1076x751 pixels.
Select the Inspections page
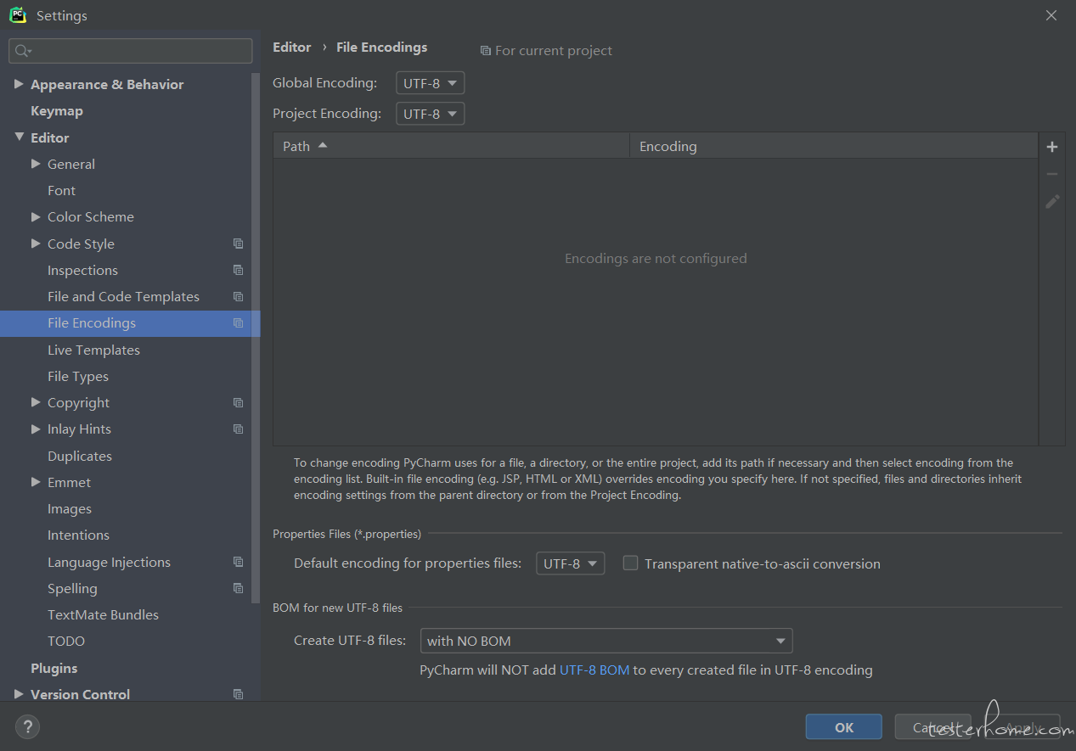click(x=82, y=271)
